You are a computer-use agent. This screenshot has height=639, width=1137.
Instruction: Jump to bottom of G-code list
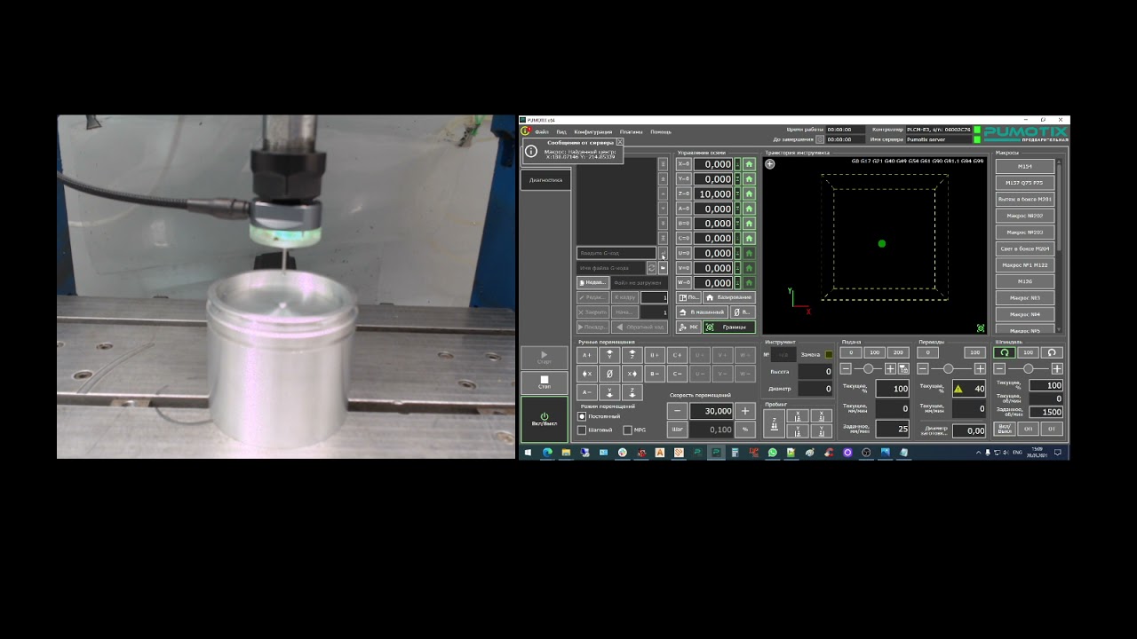click(663, 238)
